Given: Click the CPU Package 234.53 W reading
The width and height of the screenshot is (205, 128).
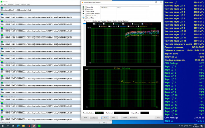Looking at the screenshot, I should click(x=199, y=117).
